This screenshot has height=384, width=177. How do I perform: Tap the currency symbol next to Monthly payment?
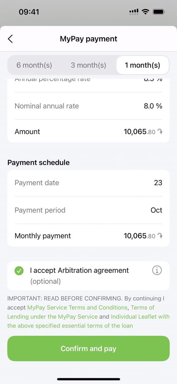(x=160, y=236)
